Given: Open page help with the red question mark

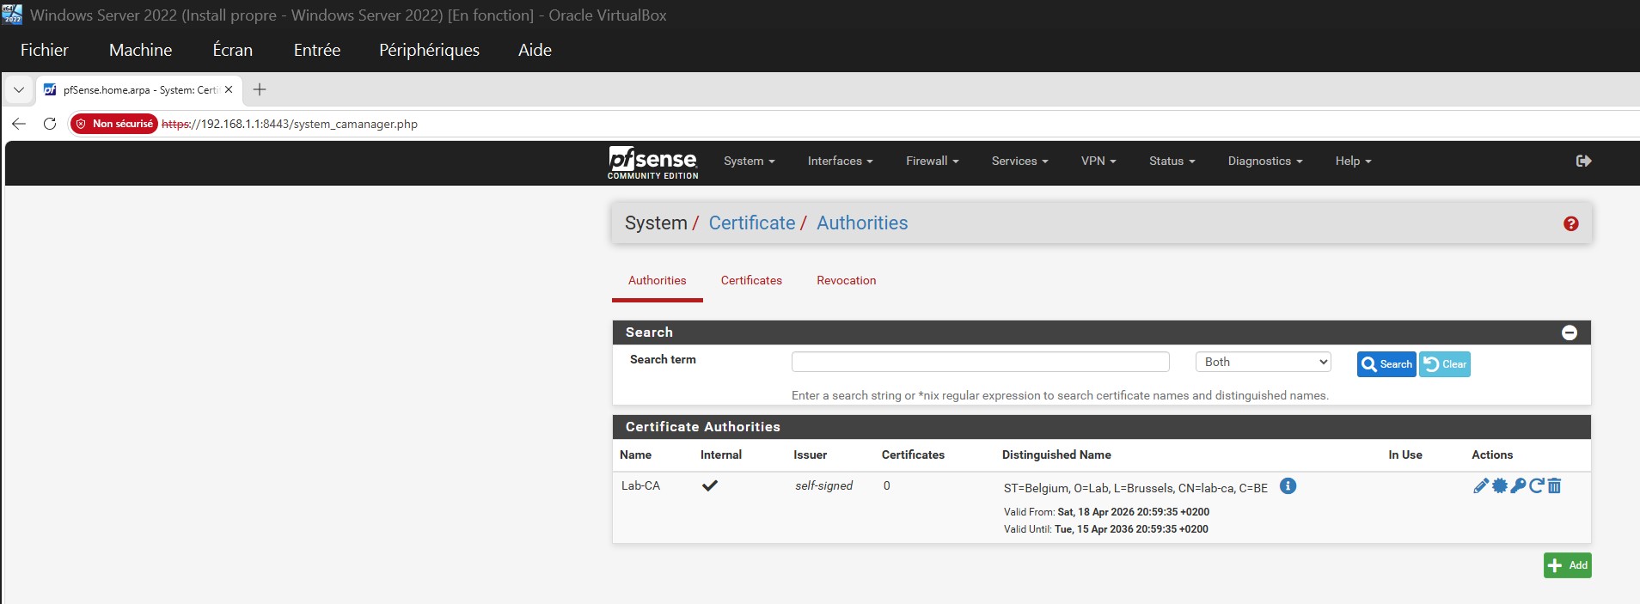Looking at the screenshot, I should [x=1570, y=223].
